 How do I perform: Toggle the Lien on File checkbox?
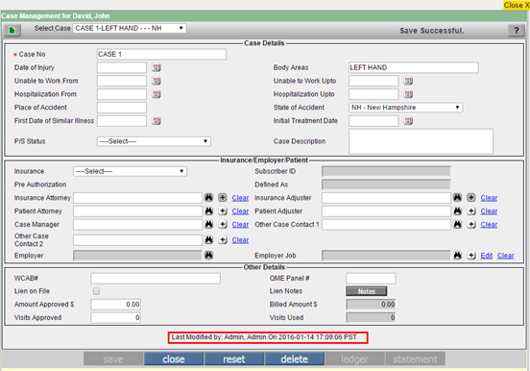[96, 291]
